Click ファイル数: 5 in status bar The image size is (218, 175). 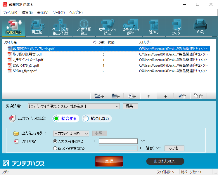(165, 172)
